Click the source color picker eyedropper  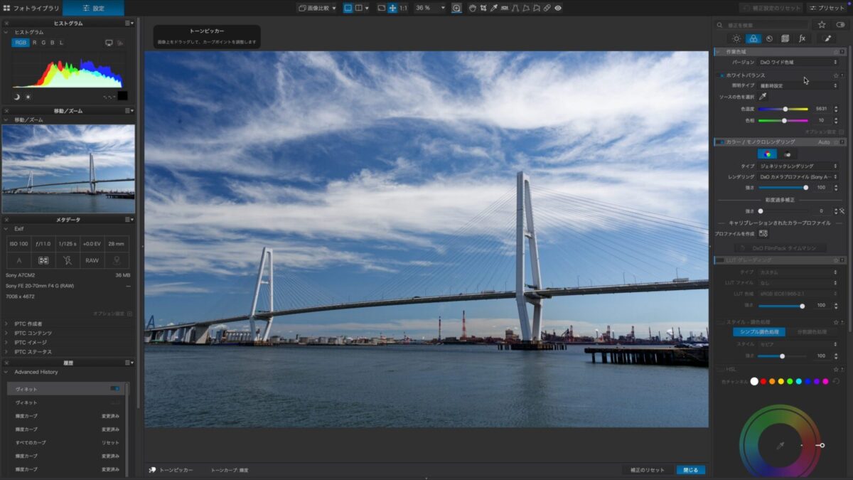point(763,97)
